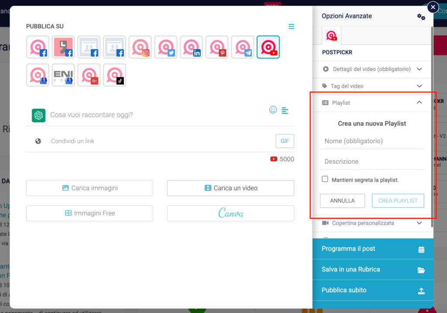
Task: Open the hamburger menu beside Pubblica Su
Action: tap(291, 27)
